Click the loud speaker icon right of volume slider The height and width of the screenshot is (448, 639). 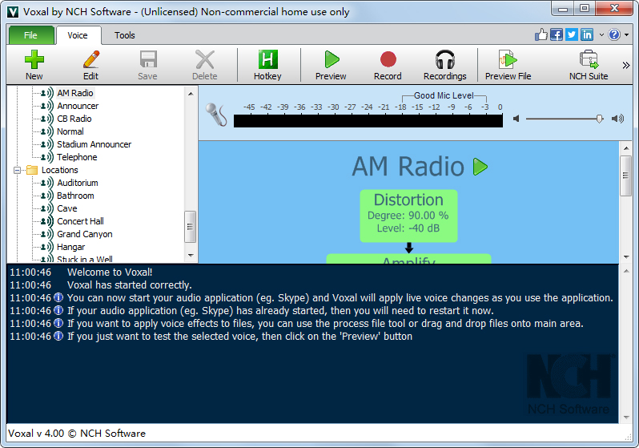tap(617, 119)
